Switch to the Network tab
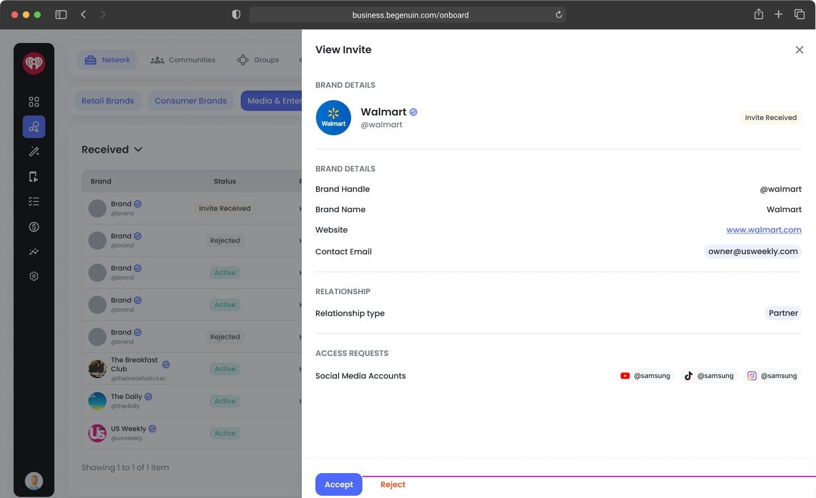816x498 pixels. [x=107, y=60]
